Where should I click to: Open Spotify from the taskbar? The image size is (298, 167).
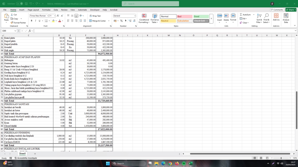pos(184,163)
